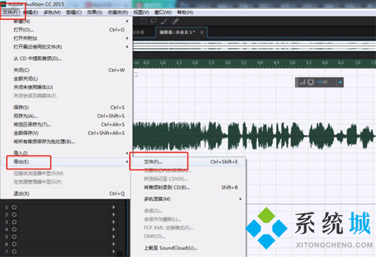This screenshot has width=376, height=257.
Task: Choose 上载至 SoundCloud(U)...
Action: [x=188, y=248]
